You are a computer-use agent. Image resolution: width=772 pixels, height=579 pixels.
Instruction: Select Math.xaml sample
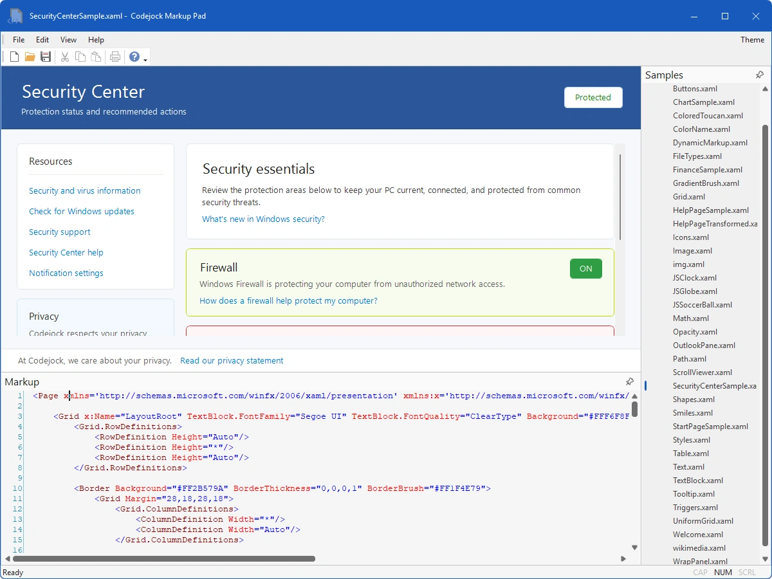(x=691, y=318)
